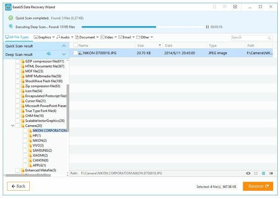Select the All File Types tab

coord(17,37)
